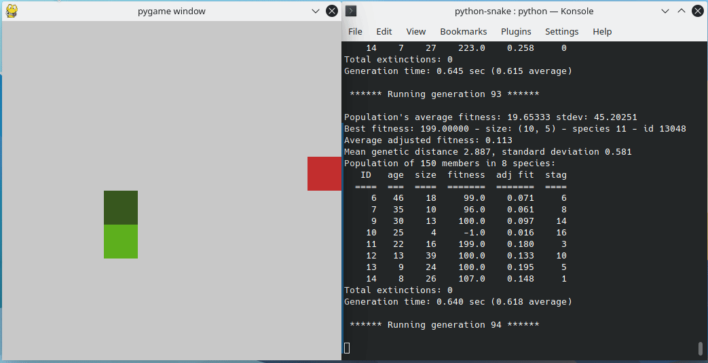Click the "Generation time: 0.645 sec" line
708x363 pixels.
pyautogui.click(x=458, y=71)
